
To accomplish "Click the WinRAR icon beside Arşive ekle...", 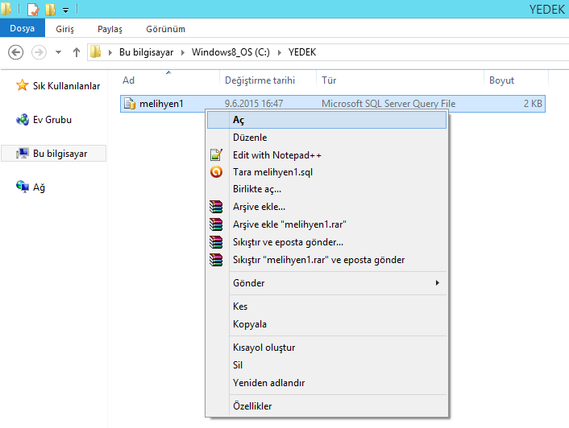I will pyautogui.click(x=215, y=207).
